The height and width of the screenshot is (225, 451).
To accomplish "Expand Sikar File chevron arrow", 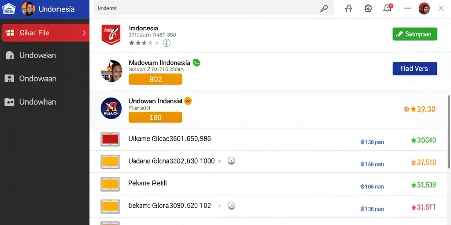I will [x=84, y=33].
